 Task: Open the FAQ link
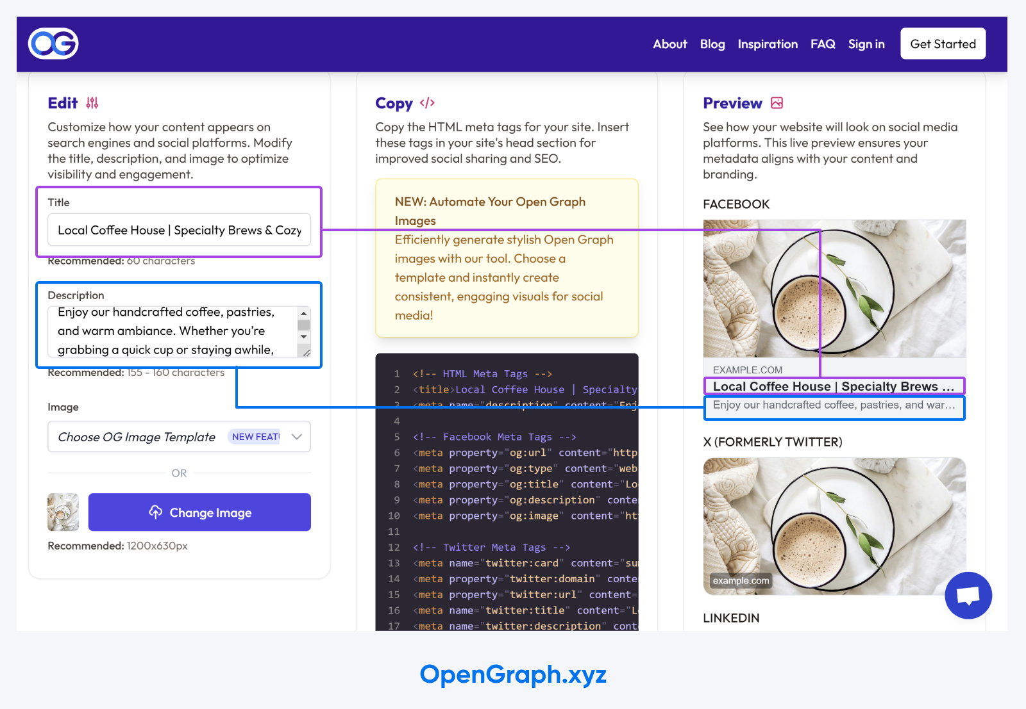click(x=822, y=44)
